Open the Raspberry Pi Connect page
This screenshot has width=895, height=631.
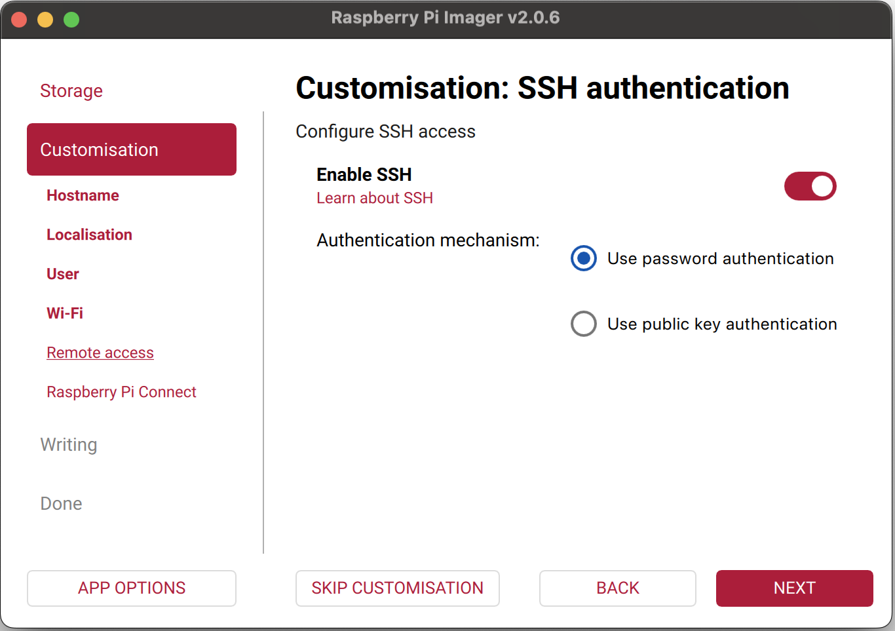[121, 392]
